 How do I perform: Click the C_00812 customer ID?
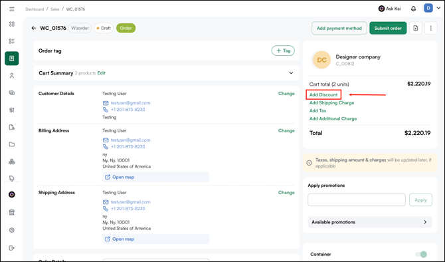point(345,64)
